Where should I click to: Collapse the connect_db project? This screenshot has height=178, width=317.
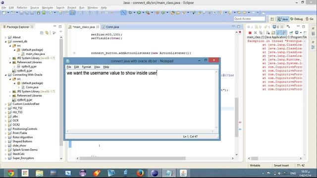pos(5,42)
